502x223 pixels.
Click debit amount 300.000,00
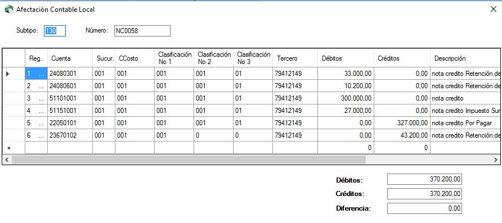coord(346,98)
